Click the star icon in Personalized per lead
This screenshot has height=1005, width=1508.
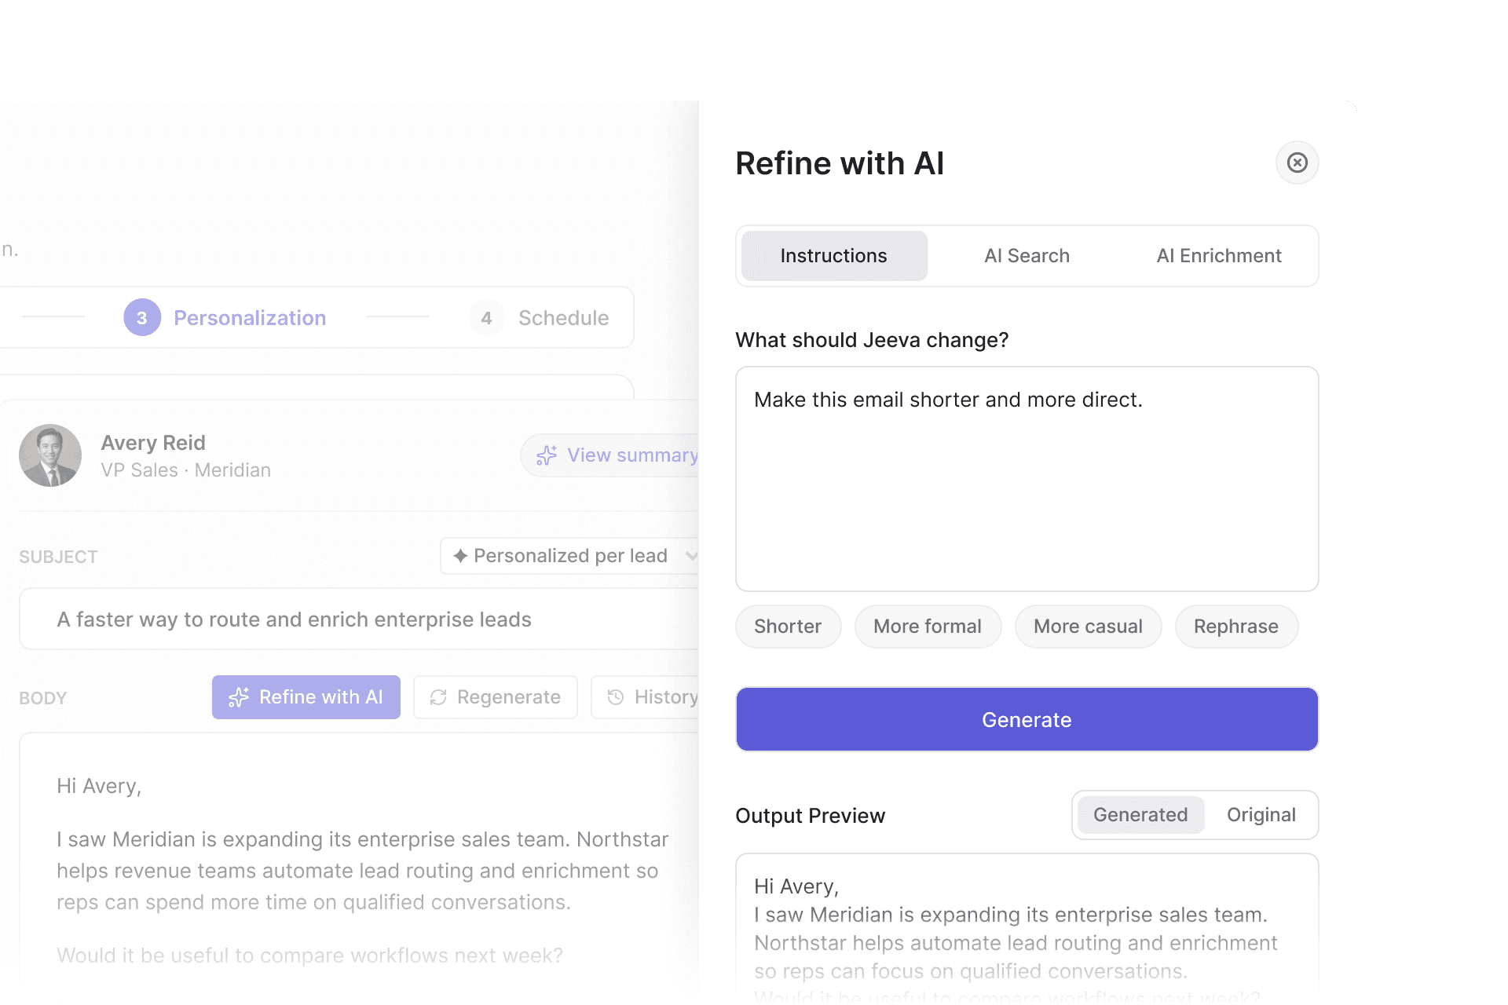[x=460, y=556]
